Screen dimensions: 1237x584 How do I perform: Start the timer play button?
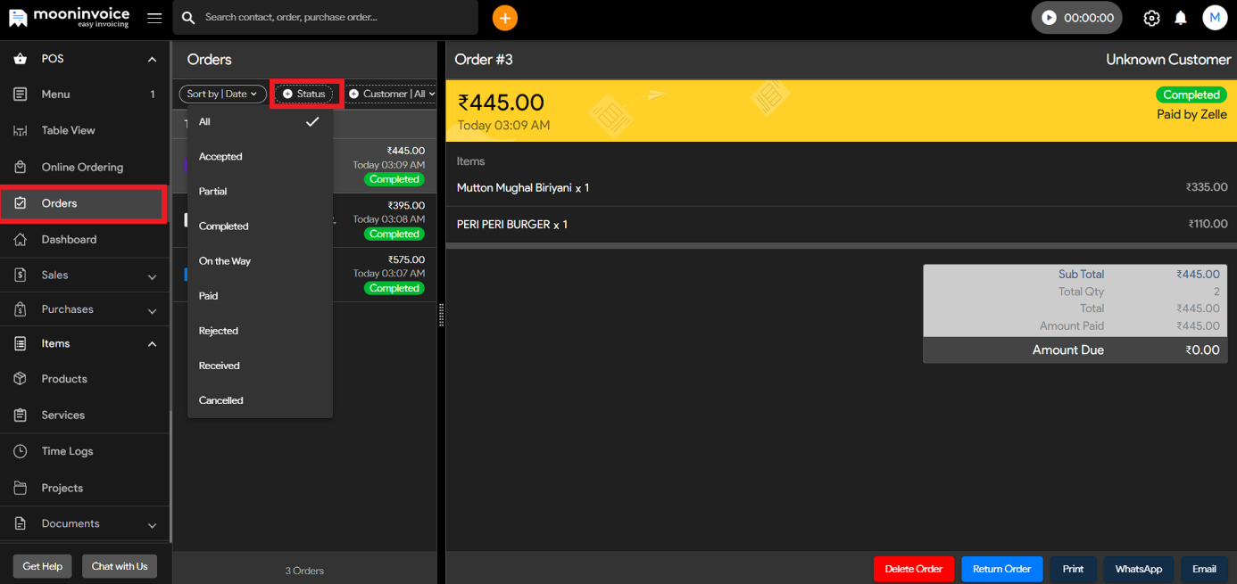(1049, 18)
